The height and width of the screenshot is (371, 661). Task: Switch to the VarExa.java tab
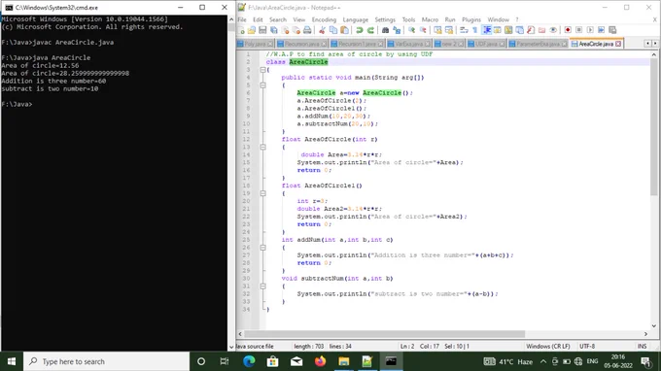tap(409, 44)
